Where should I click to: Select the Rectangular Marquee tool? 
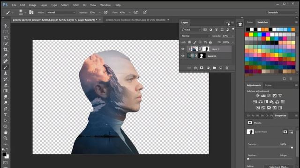5,32
